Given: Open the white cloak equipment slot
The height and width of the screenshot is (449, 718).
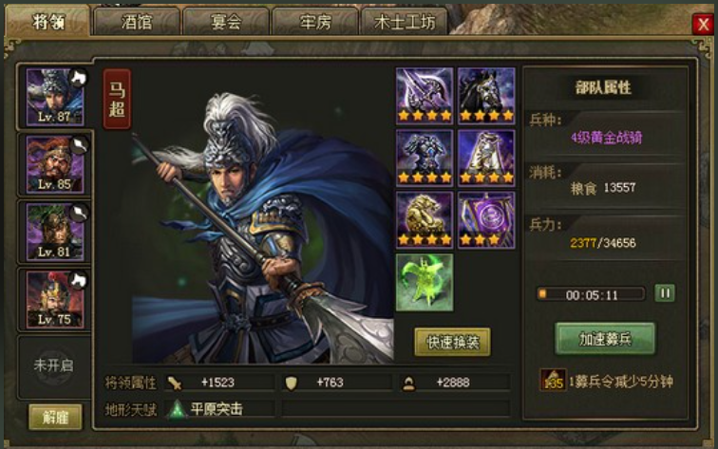Looking at the screenshot, I should [x=486, y=158].
